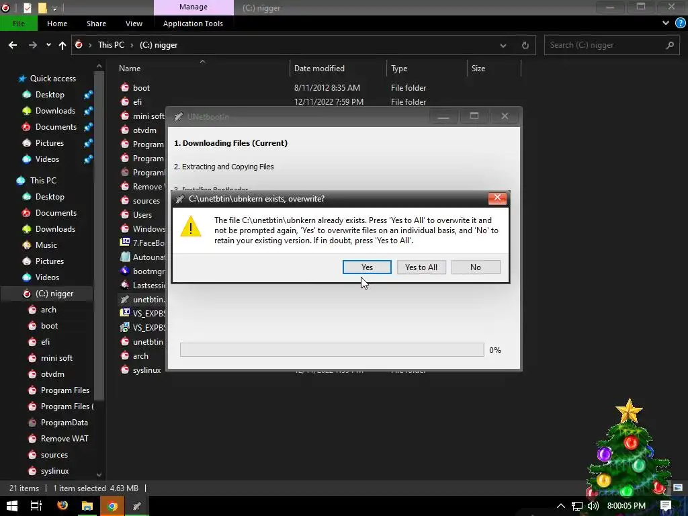The height and width of the screenshot is (516, 688).
Task: Open the Customize Quick Access Toolbar dropdown
Action: pos(54,8)
